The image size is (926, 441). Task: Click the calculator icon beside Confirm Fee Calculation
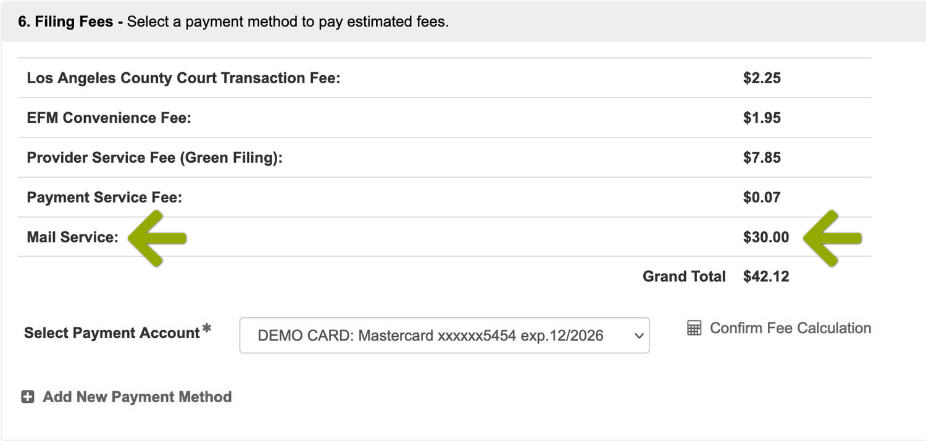(x=694, y=328)
